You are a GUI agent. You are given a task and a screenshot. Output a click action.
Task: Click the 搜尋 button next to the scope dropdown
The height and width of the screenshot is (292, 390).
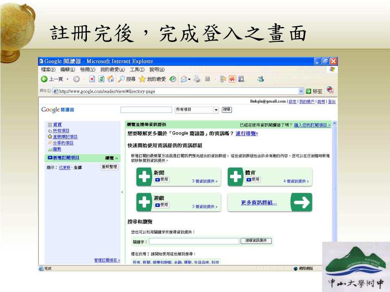pos(227,109)
